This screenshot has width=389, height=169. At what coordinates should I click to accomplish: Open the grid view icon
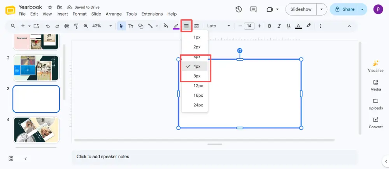[11, 159]
